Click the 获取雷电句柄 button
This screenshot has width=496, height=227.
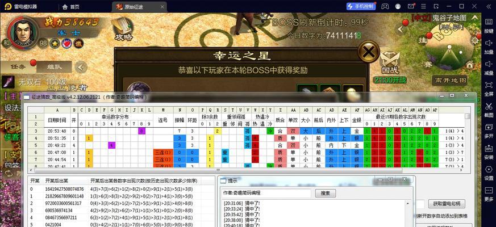(447, 204)
